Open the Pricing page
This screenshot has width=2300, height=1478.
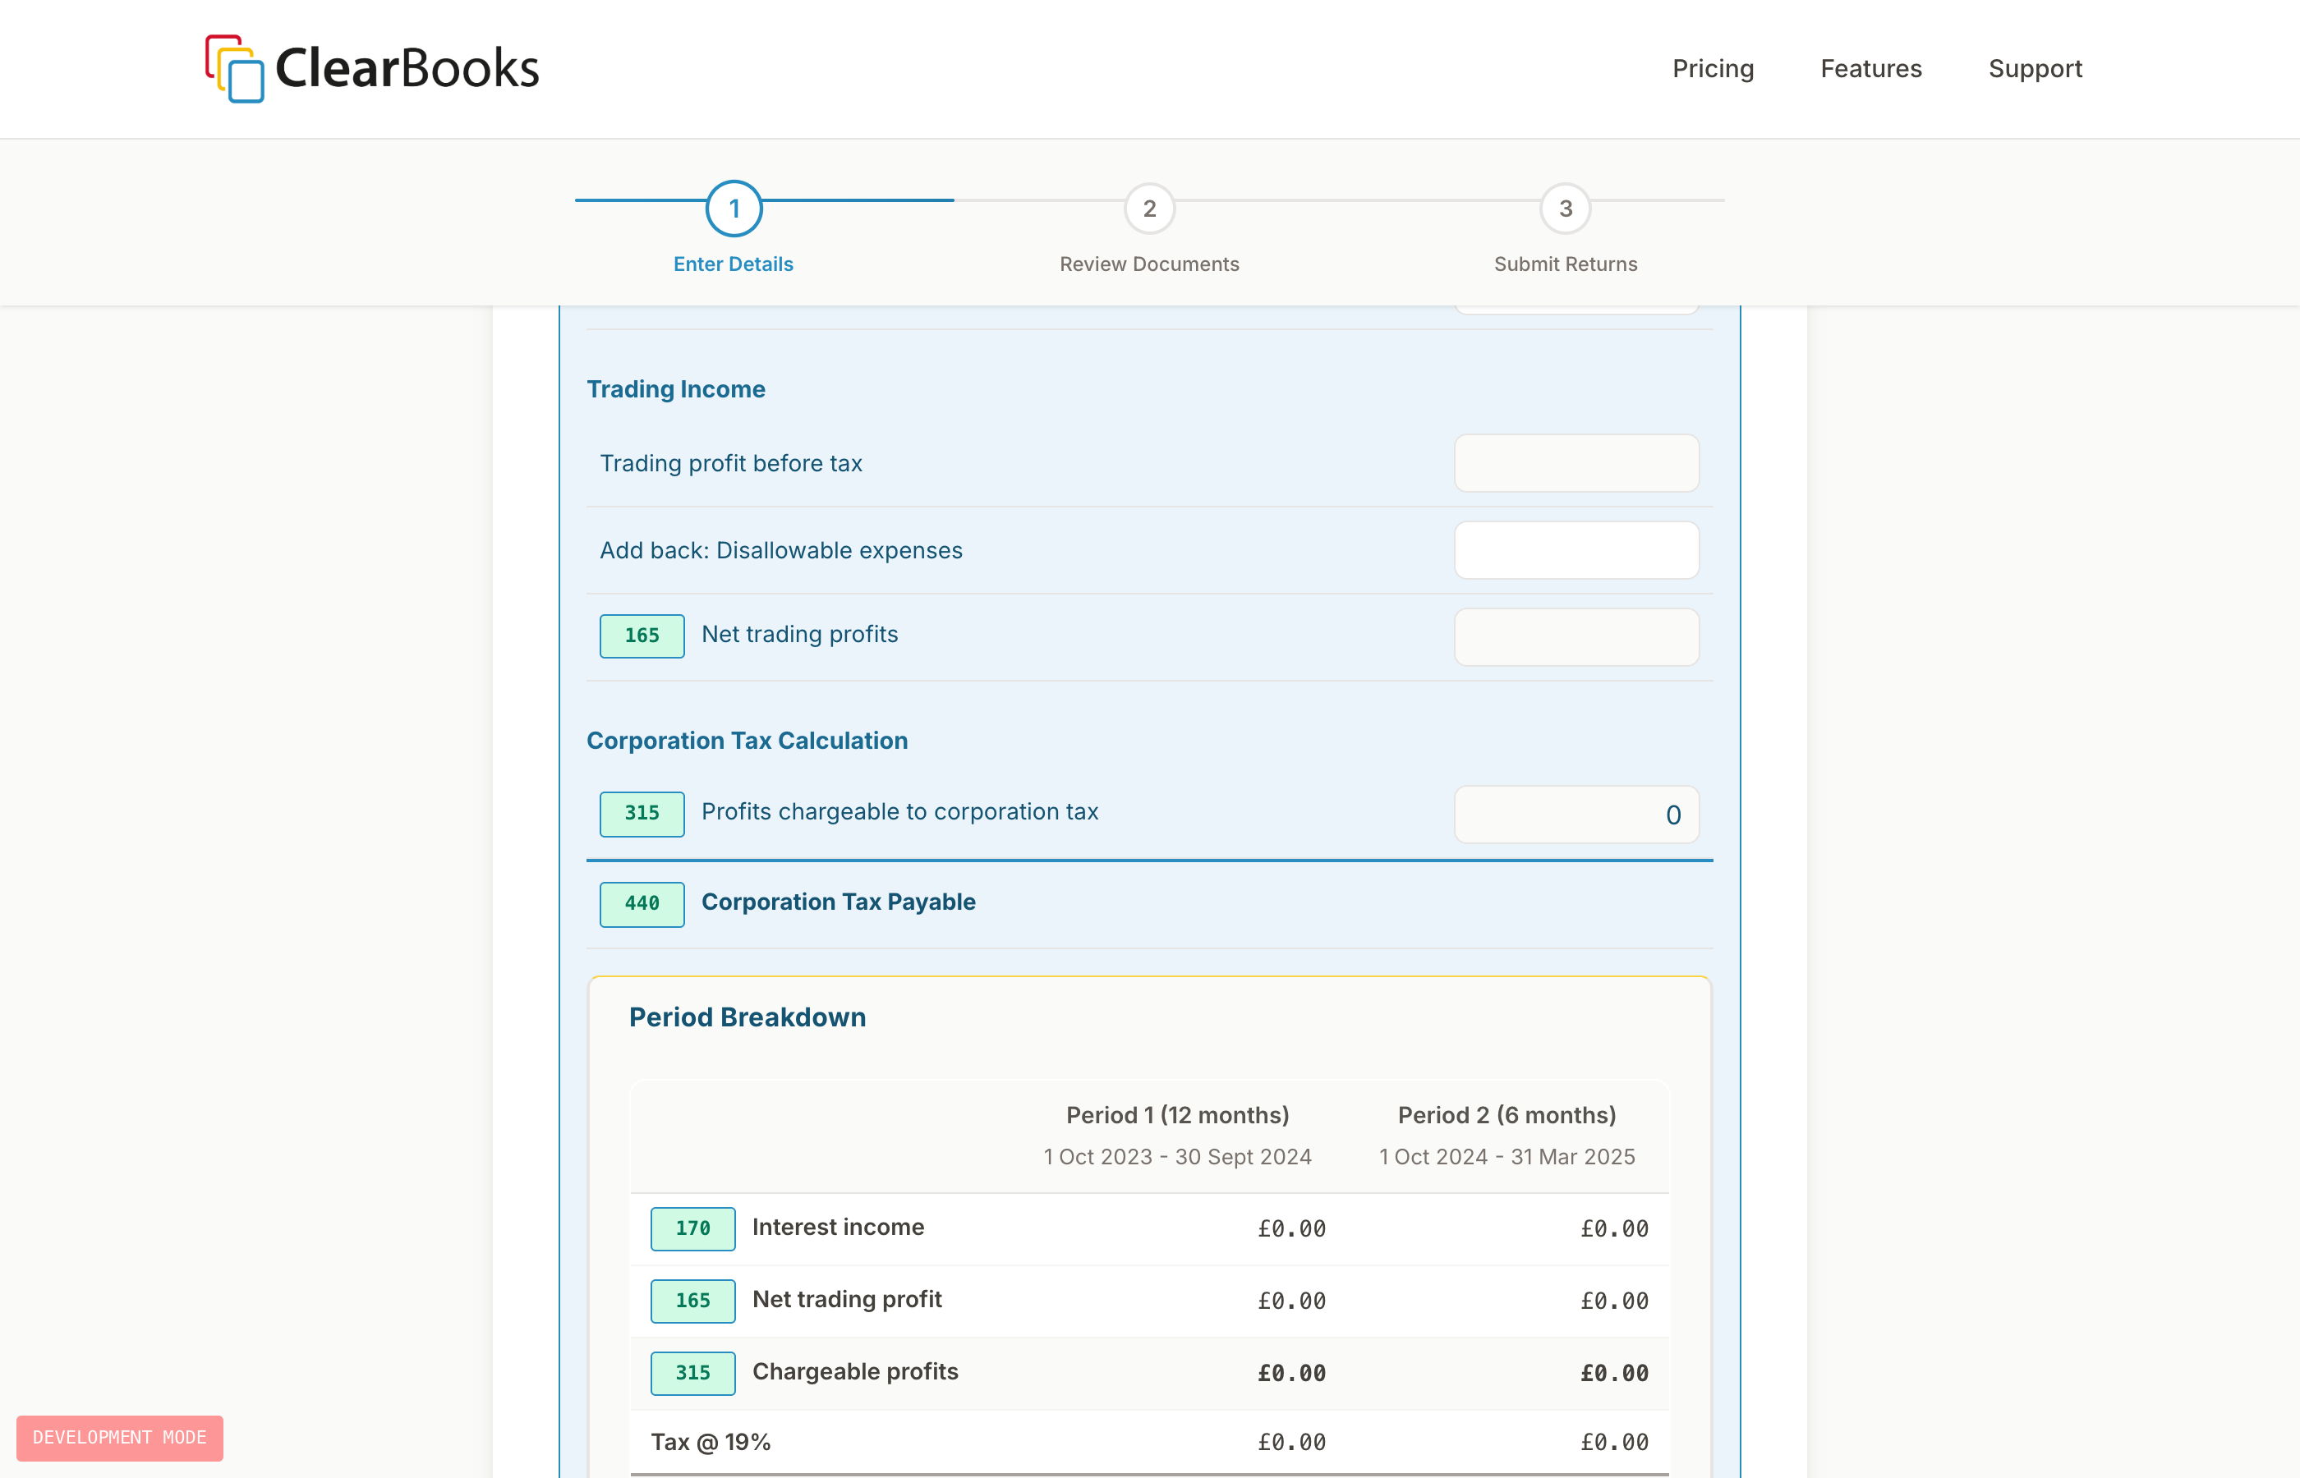[x=1713, y=68]
